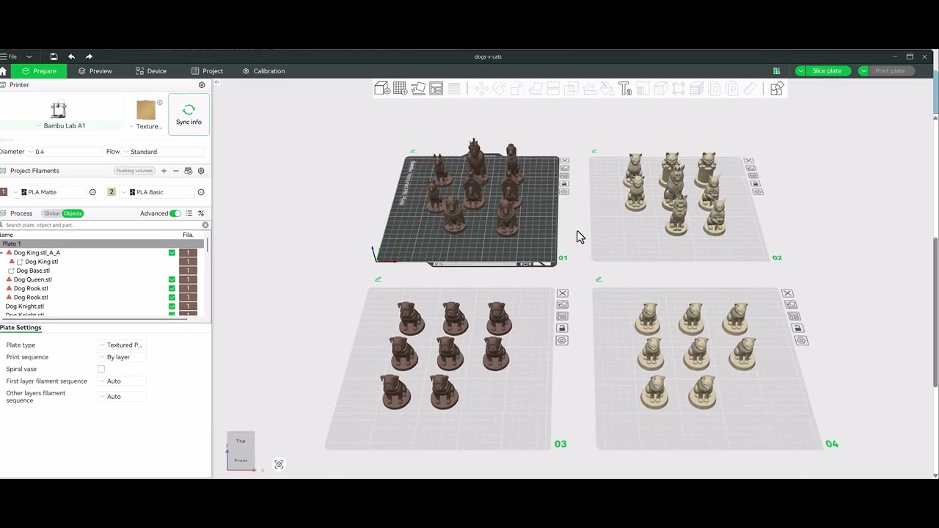This screenshot has height=528, width=939.
Task: Click filament cell for Dog King.stl_A_A row
Action: (188, 253)
